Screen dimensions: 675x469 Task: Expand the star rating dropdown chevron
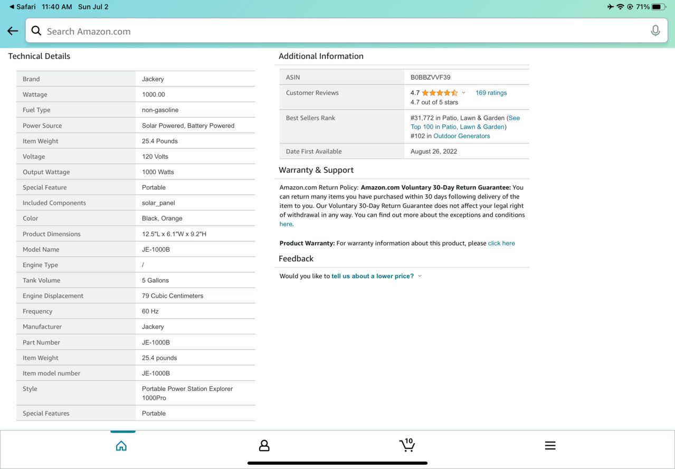[463, 93]
